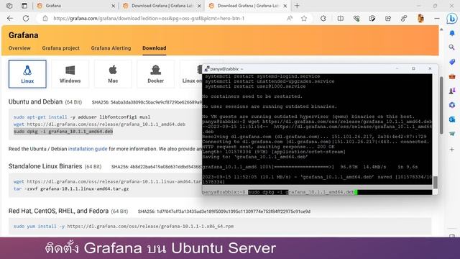Click the panya@zabbix terminal title bar icon
Screen dimensions: 460x259
click(207, 69)
